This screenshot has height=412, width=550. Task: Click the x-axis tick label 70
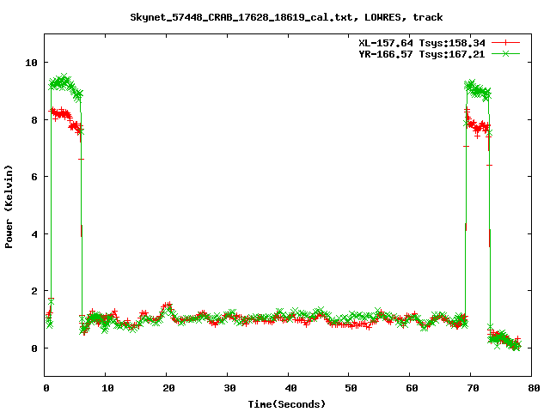[x=473, y=388]
